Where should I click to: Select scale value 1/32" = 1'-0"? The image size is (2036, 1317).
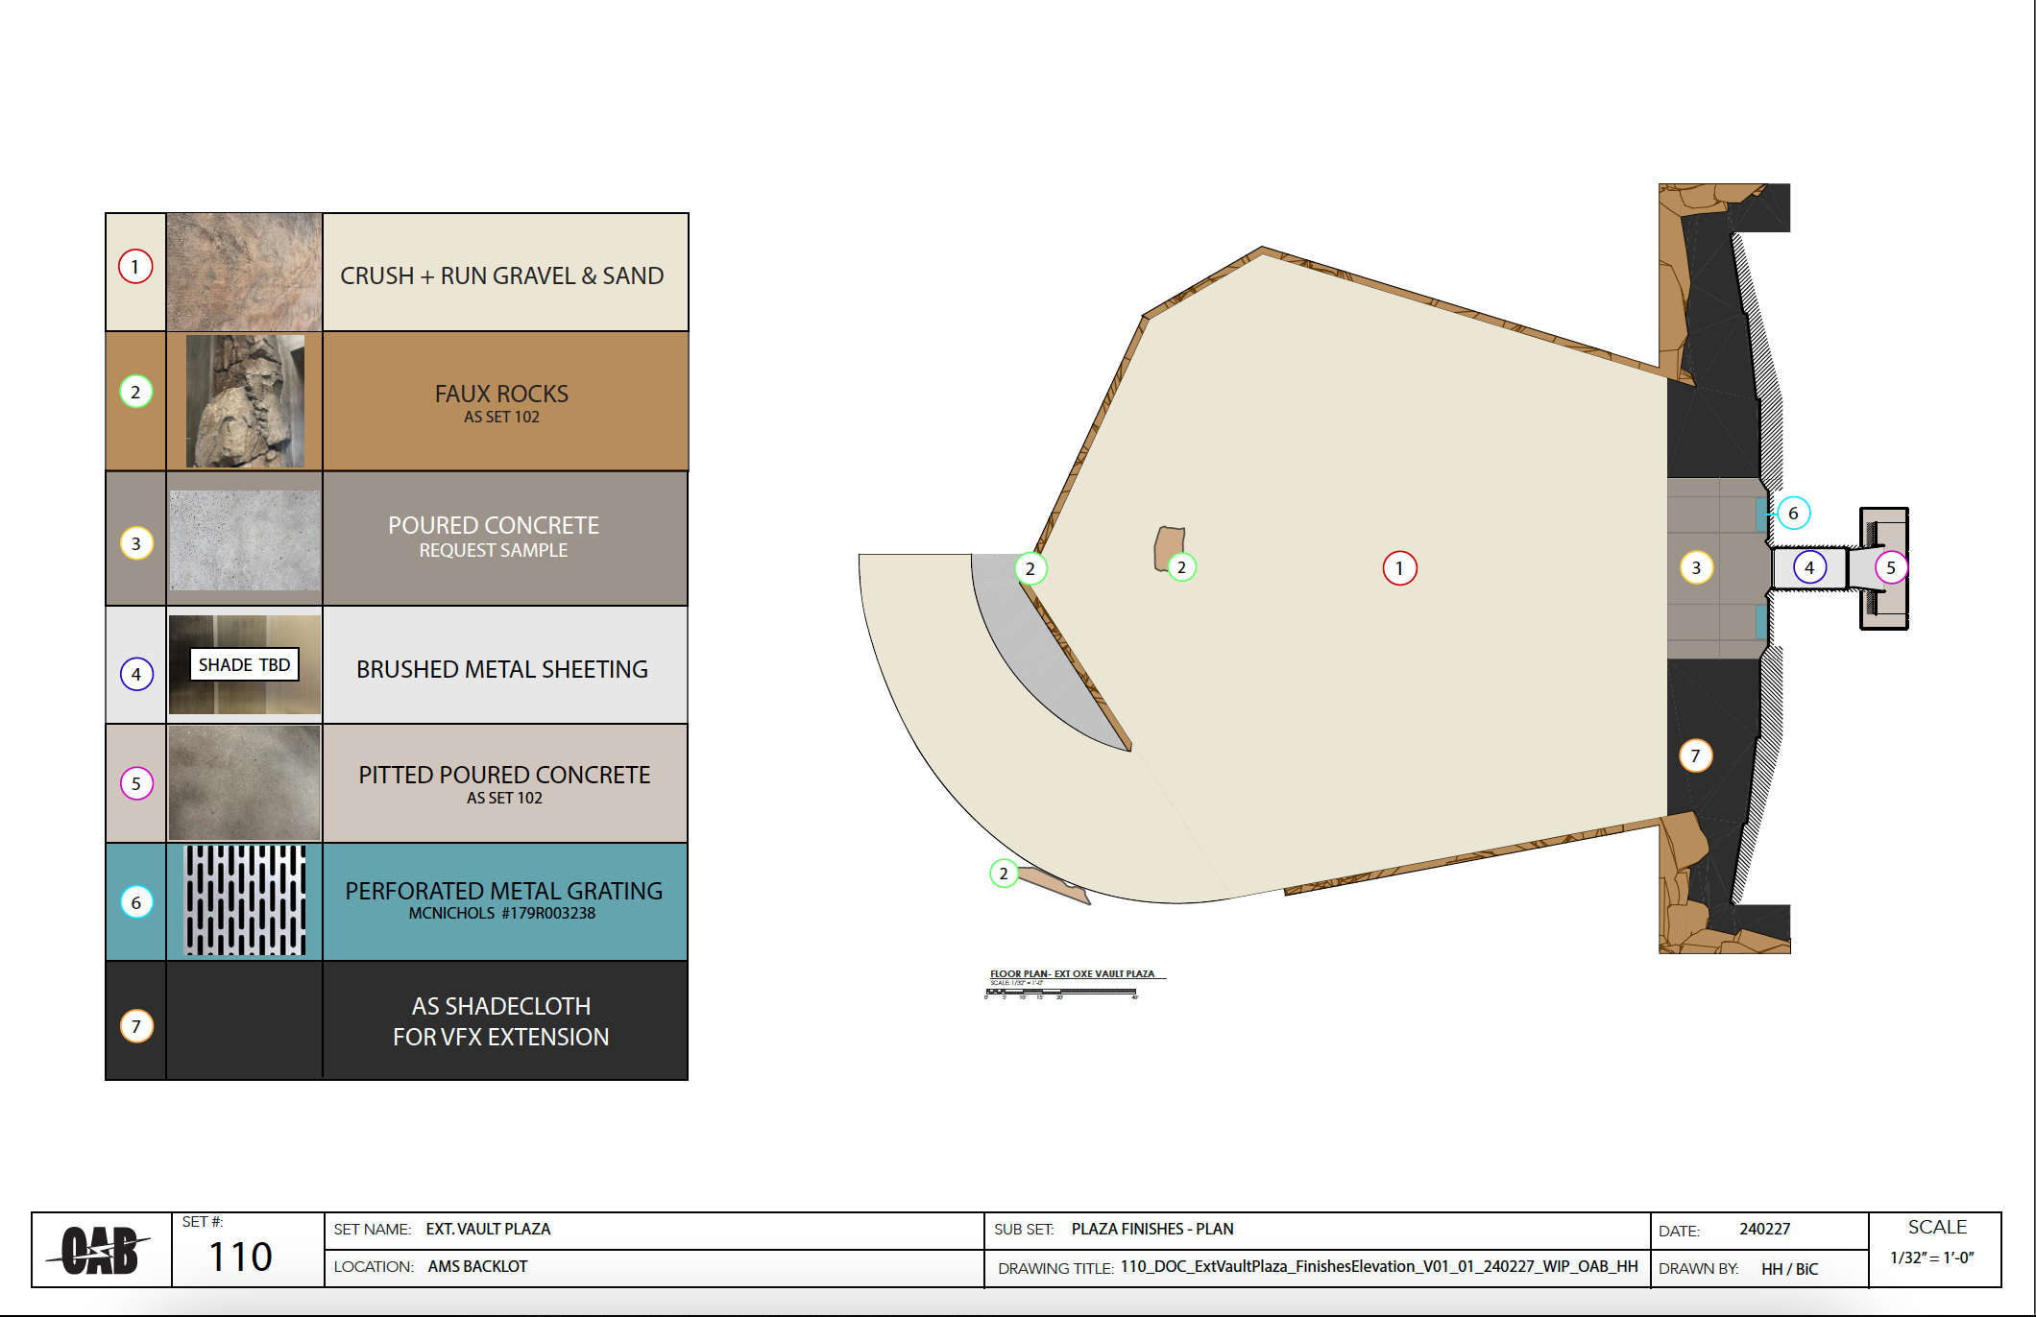(1932, 1257)
